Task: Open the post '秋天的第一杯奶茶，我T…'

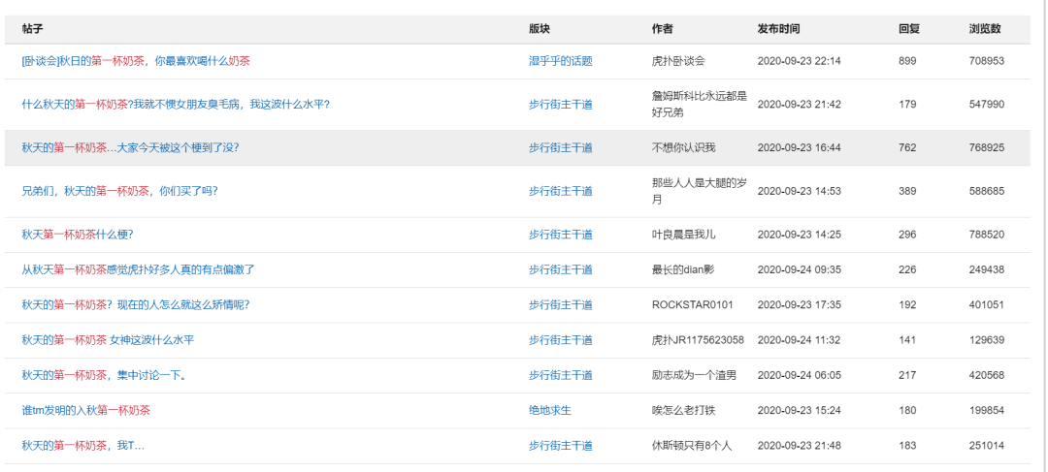Action: [82, 446]
